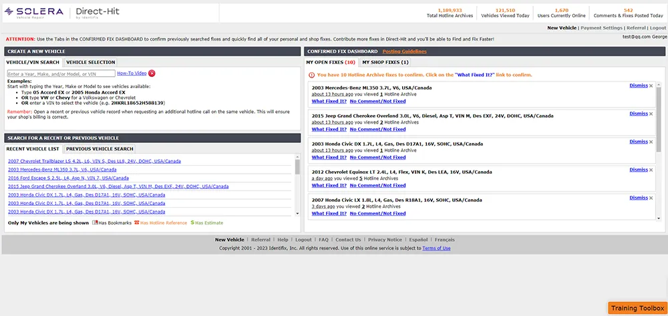Click What Fixed It? for 2007 Honda Civic LX
The image size is (668, 316).
click(329, 214)
